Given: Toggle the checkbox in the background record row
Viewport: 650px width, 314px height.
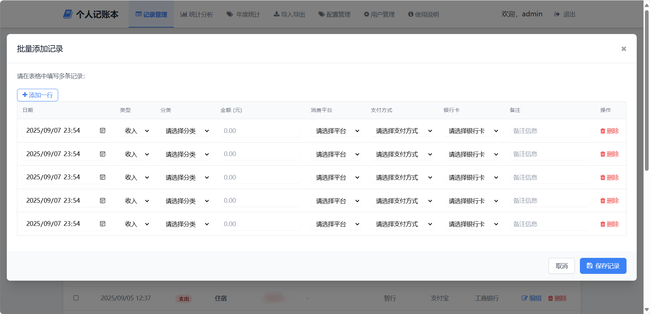Looking at the screenshot, I should (x=76, y=298).
